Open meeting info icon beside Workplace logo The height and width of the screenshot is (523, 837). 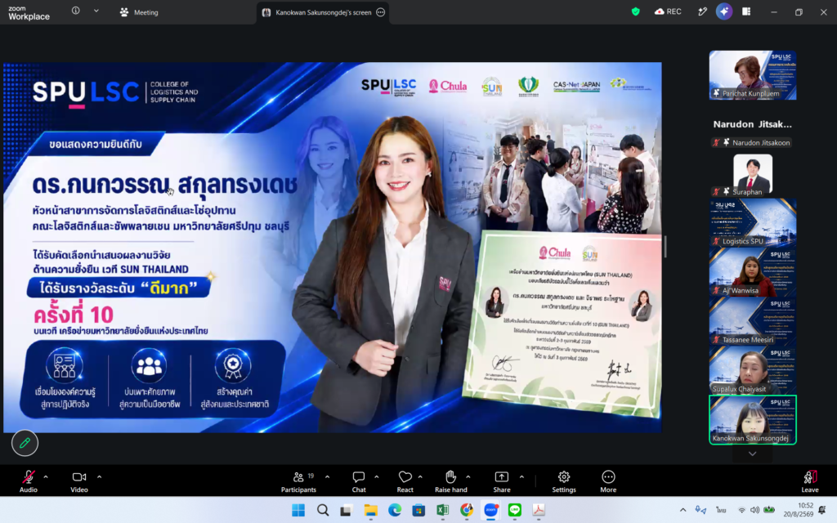[76, 11]
